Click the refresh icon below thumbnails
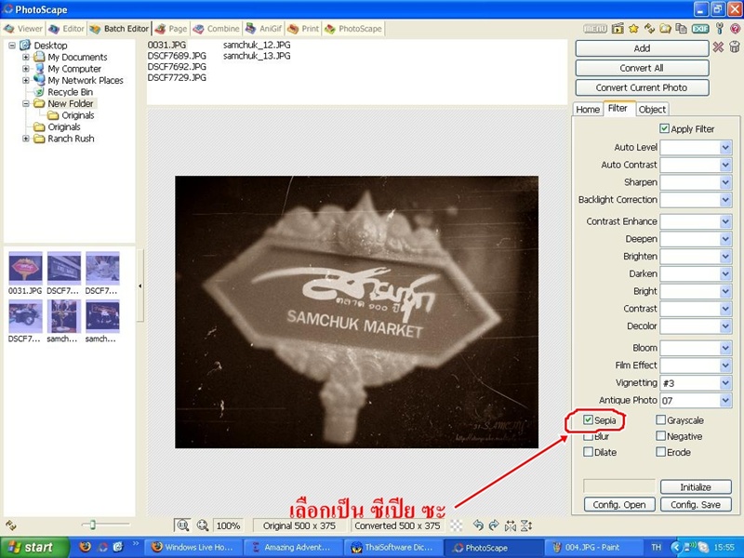 11,525
